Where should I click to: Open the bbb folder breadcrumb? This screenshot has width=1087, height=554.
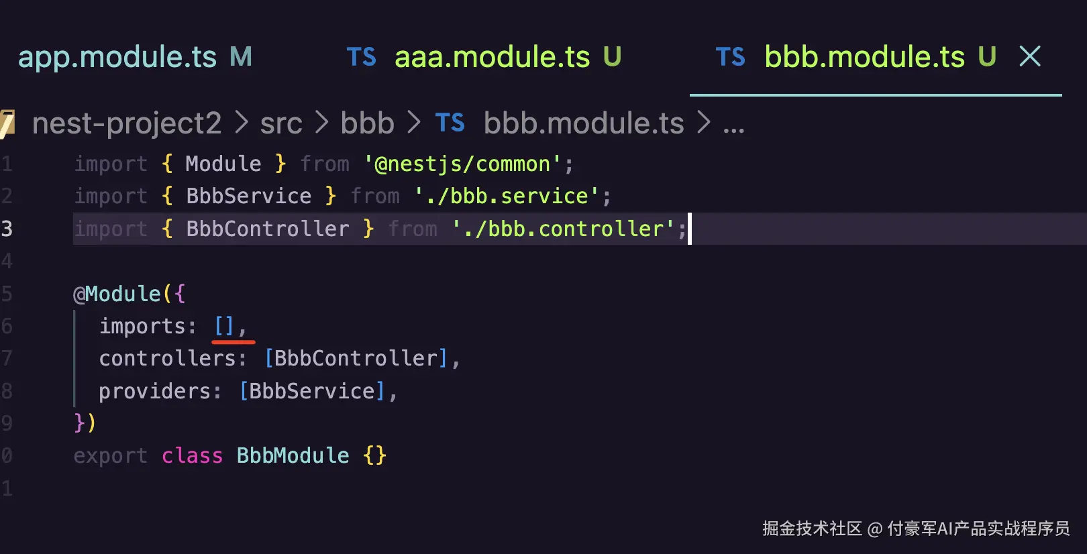tap(367, 123)
